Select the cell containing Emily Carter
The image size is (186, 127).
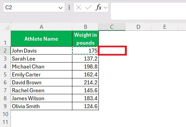point(41,74)
